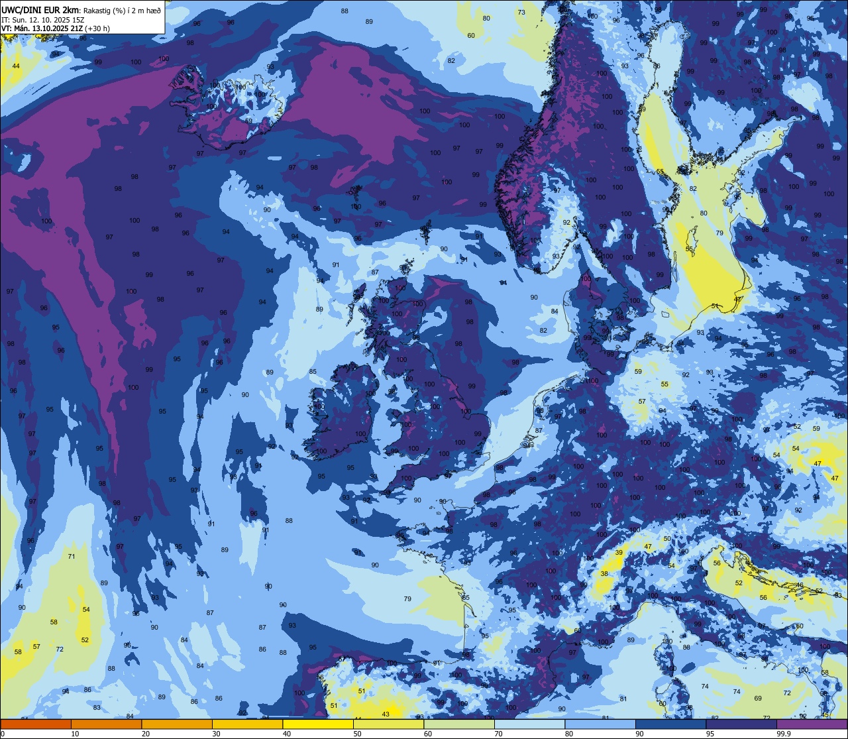Screen dimensions: 848x739
Task: Click the '50' legend scale label
Action: 358,734
